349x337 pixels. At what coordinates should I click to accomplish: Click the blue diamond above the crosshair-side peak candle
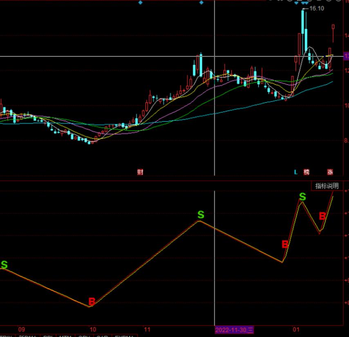201,2
